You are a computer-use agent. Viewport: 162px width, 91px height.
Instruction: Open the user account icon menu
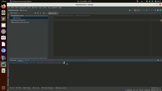coord(130,10)
